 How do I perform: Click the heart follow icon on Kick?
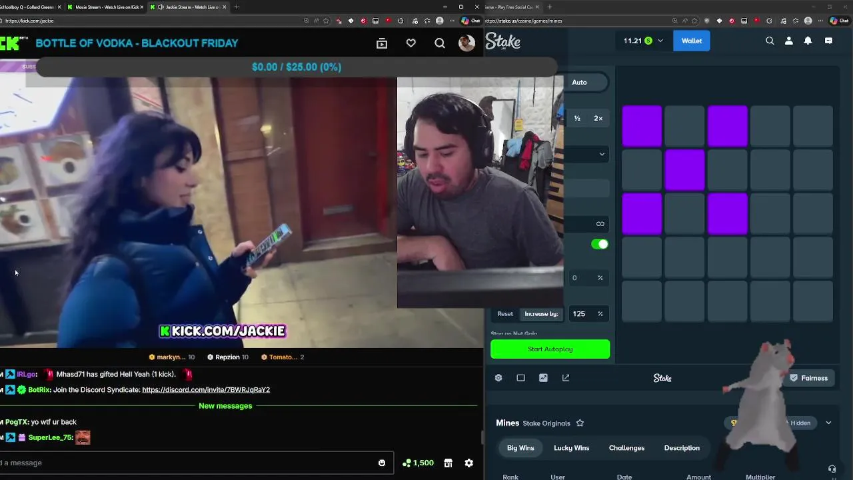[x=411, y=43]
